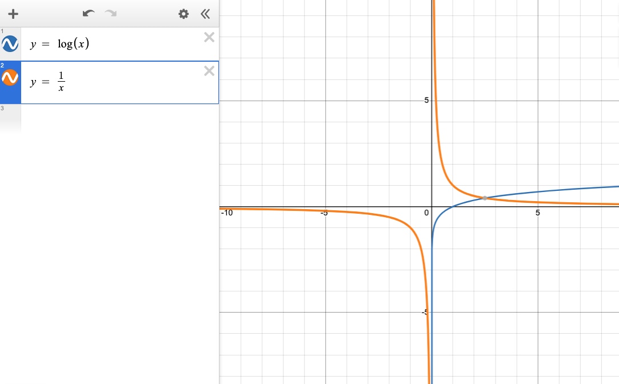Click the -5 label on the y-axis
Viewport: 619px width, 384px height.
[x=426, y=312]
